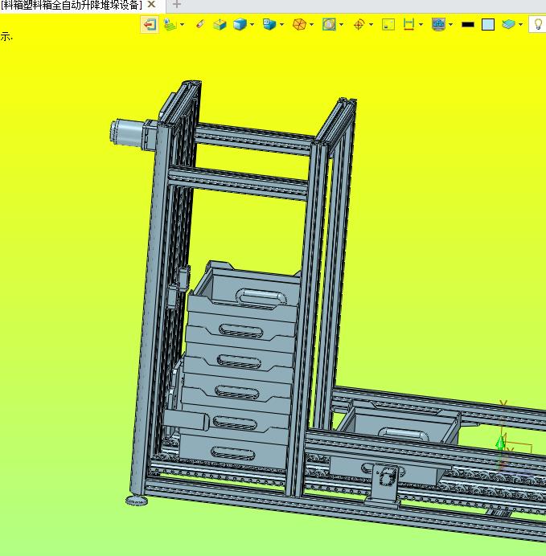Choose the blue shaded cube display icon
The height and width of the screenshot is (556, 546).
240,24
